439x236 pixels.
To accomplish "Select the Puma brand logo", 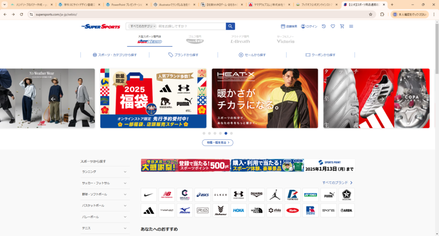I will tap(328, 195).
